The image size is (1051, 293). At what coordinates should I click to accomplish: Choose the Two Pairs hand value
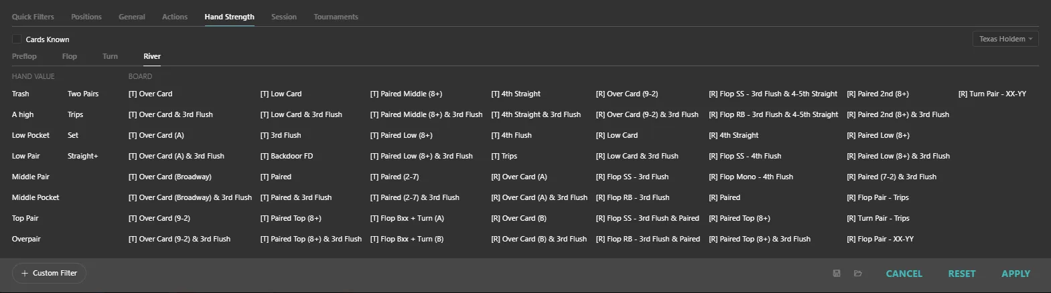(83, 94)
